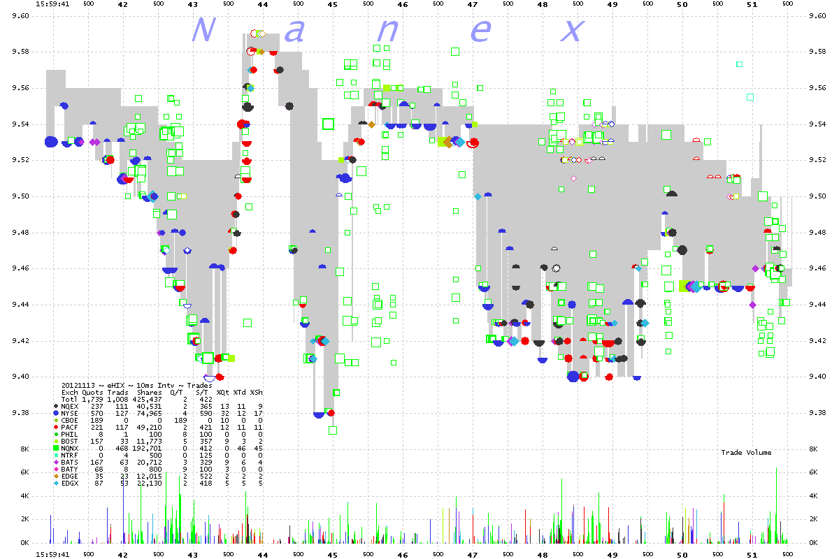Click the 15:59:41 timestamp on top axis
The image size is (839, 559).
pyautogui.click(x=53, y=4)
